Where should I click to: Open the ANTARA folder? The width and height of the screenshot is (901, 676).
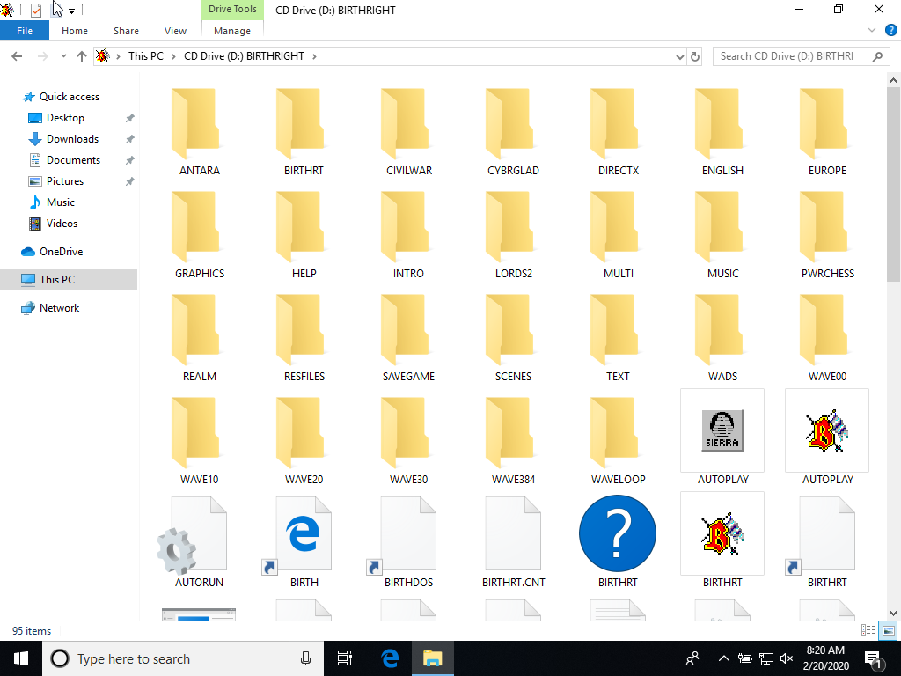click(200, 132)
